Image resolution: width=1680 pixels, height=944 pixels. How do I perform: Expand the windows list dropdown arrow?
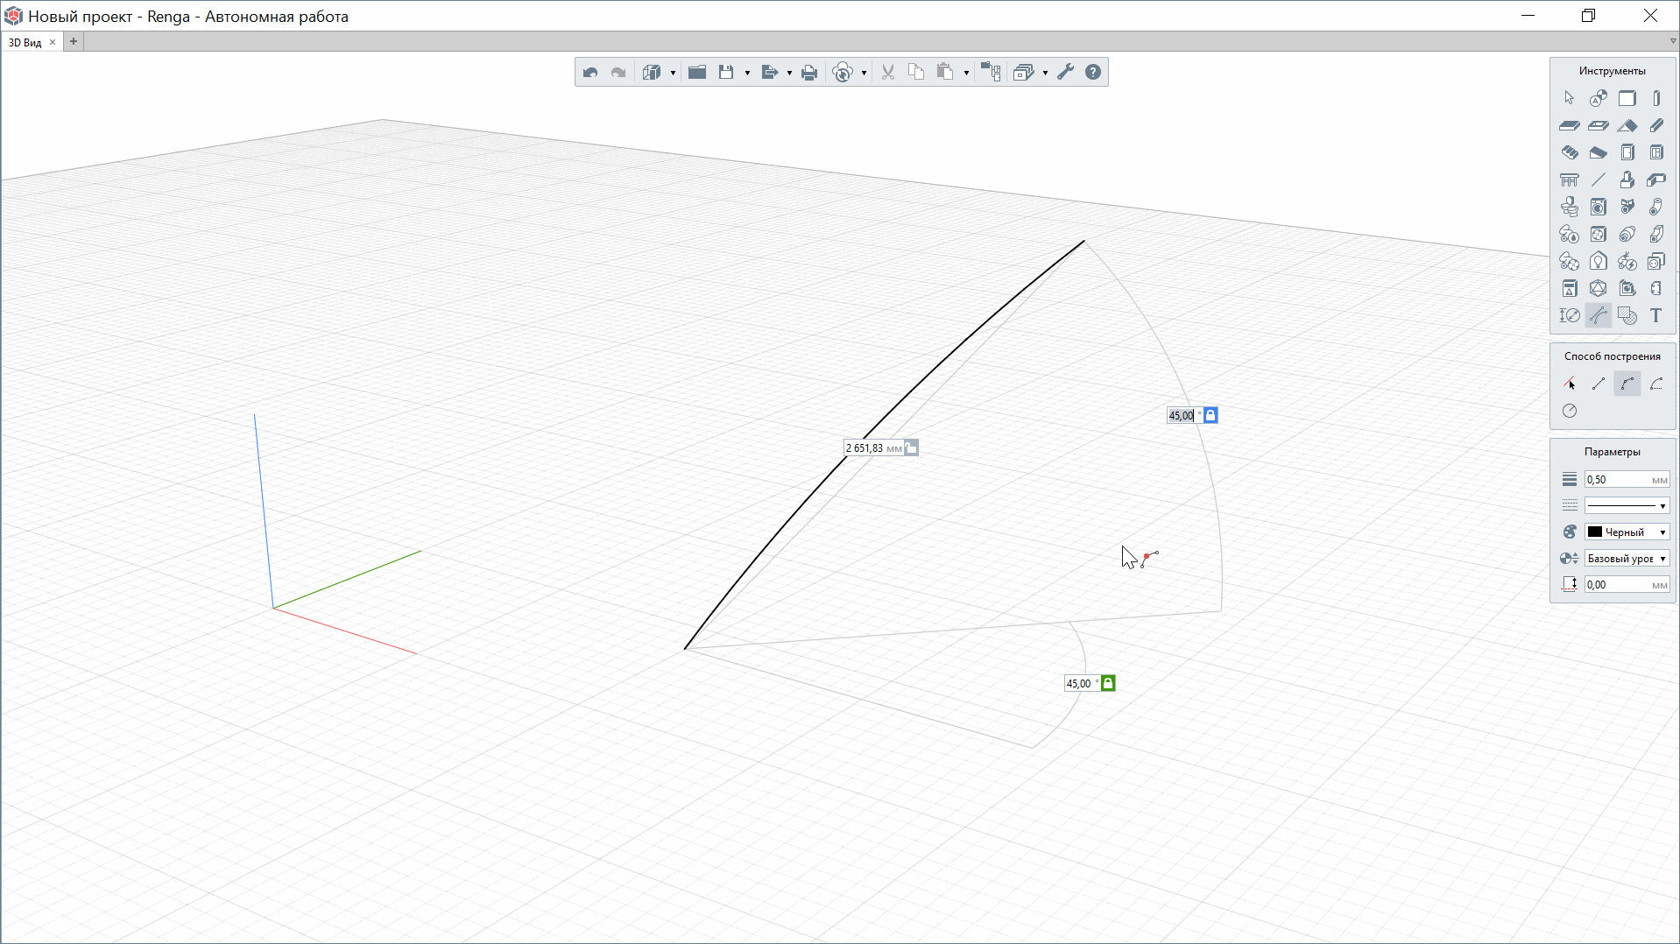1045,74
